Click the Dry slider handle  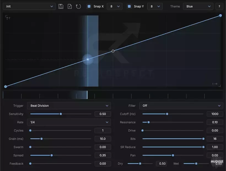(x=140, y=164)
